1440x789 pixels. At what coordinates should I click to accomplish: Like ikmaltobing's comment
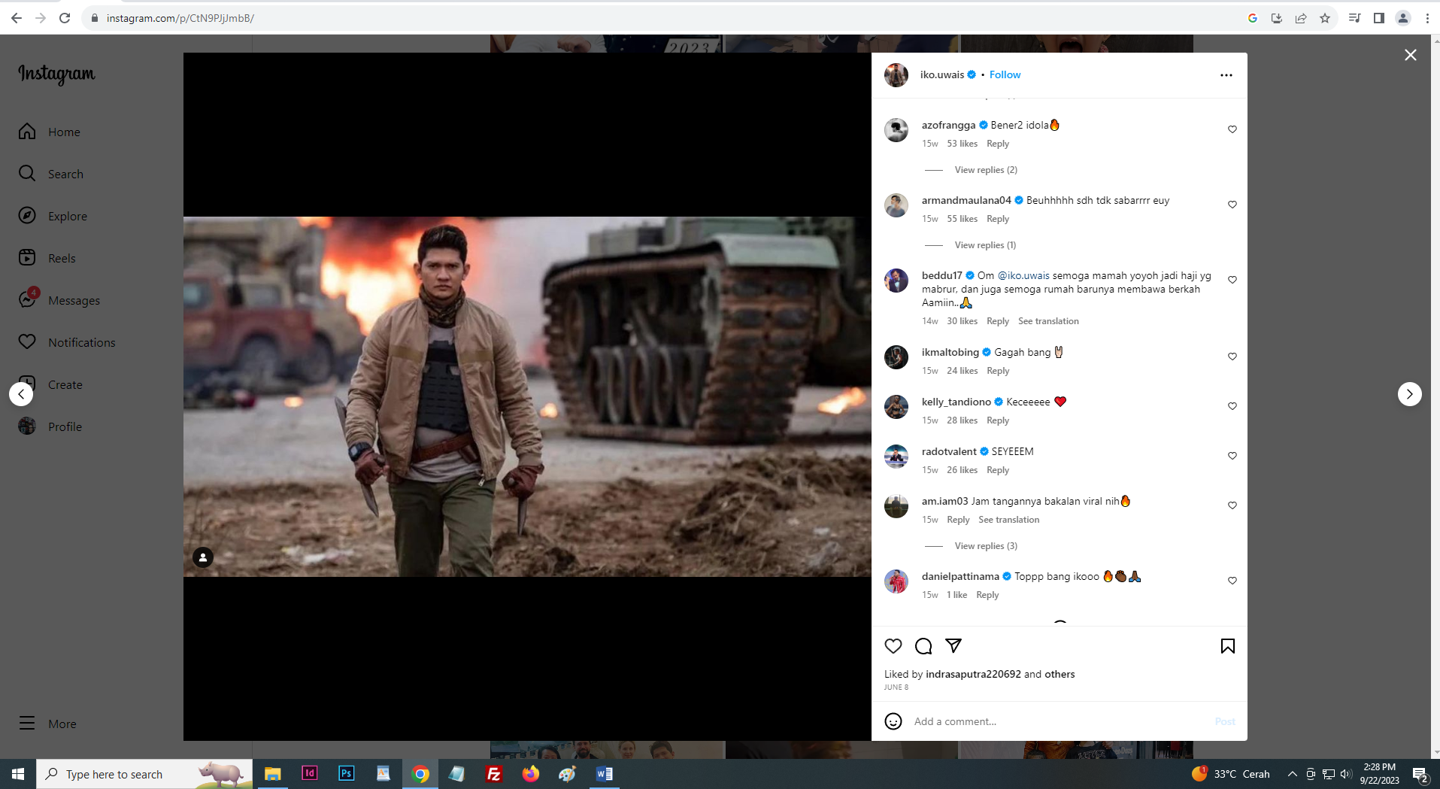pyautogui.click(x=1232, y=357)
